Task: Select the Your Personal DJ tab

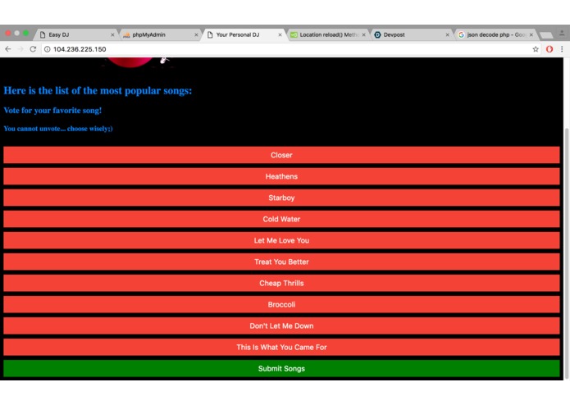Action: (244, 35)
